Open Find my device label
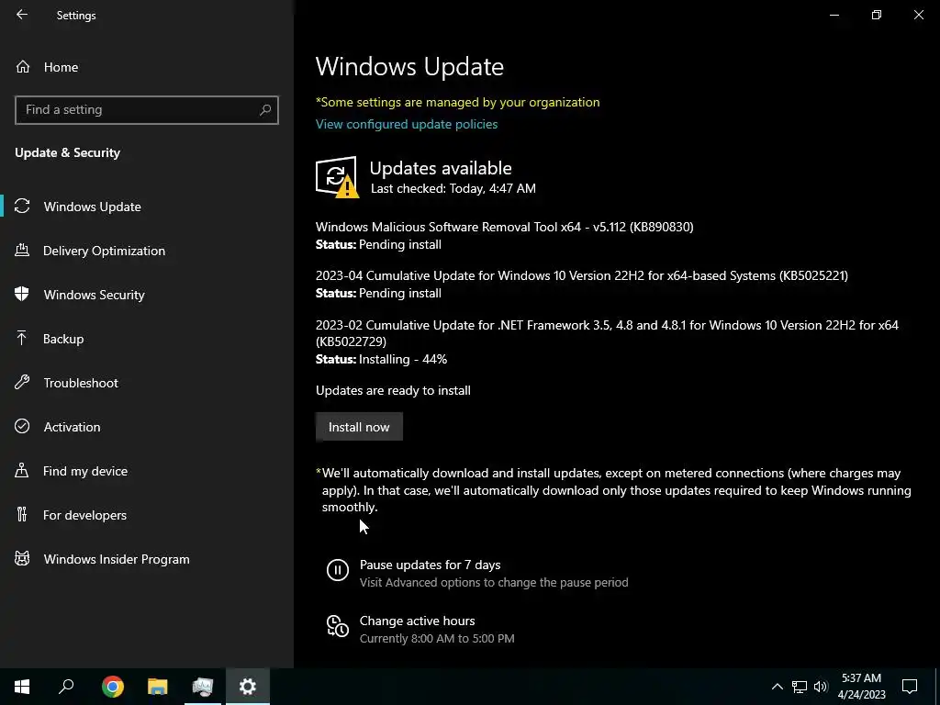Screen dimensions: 940x705 [x=85, y=471]
